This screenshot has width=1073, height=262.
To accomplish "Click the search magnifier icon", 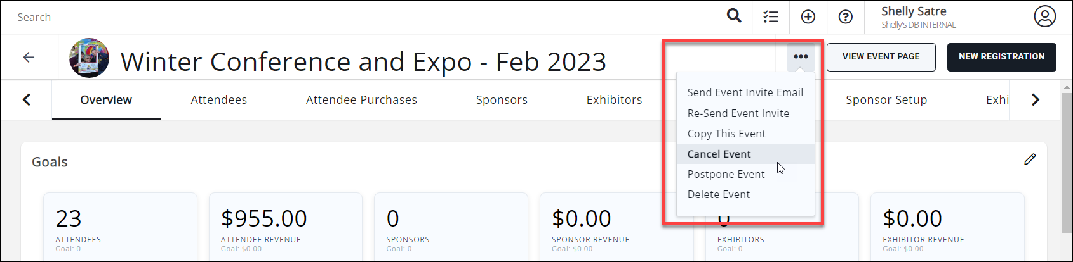I will pos(734,16).
